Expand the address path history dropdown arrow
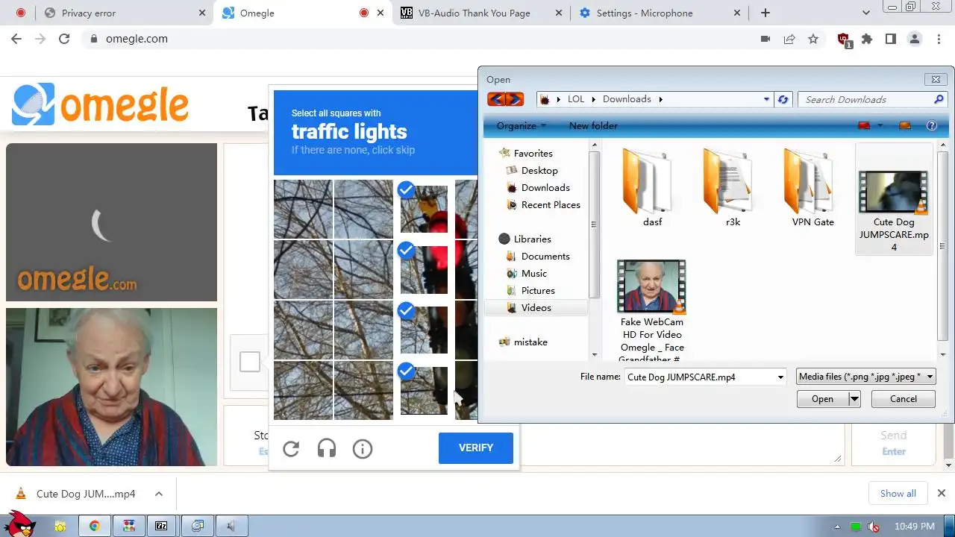955x537 pixels. coord(766,99)
